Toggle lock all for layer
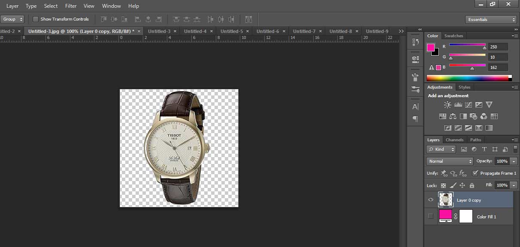The image size is (520, 247). (472, 185)
